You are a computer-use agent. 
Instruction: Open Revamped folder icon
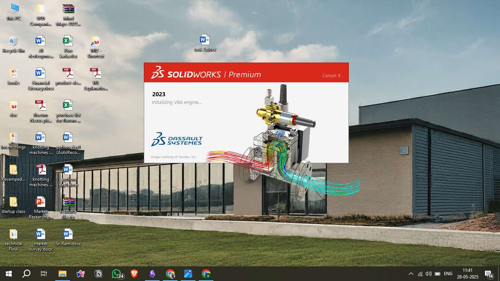coord(14,173)
